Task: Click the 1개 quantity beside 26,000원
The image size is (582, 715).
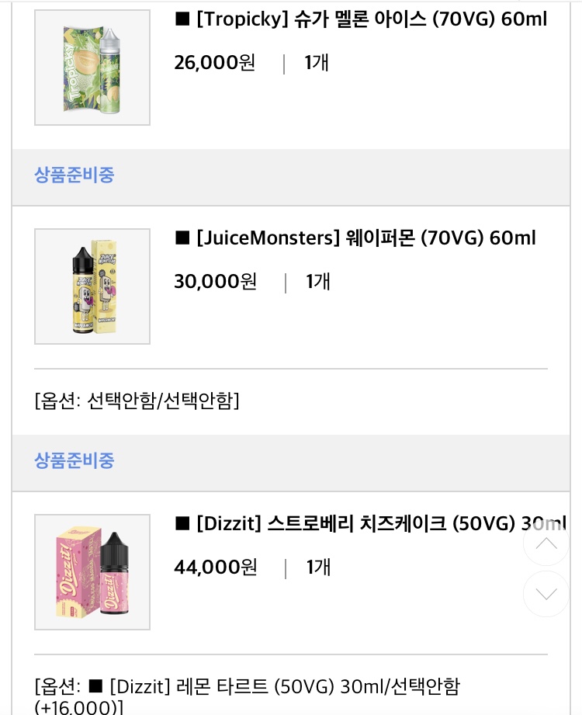Action: coord(317,63)
